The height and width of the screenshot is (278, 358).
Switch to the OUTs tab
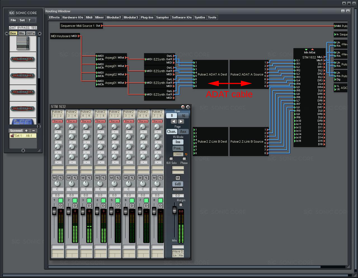[31, 33]
